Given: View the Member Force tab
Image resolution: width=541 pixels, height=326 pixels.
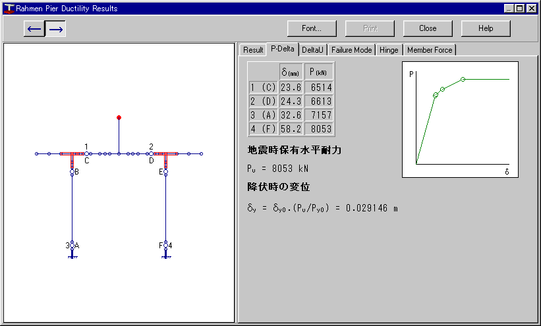Looking at the screenshot, I should pyautogui.click(x=429, y=50).
